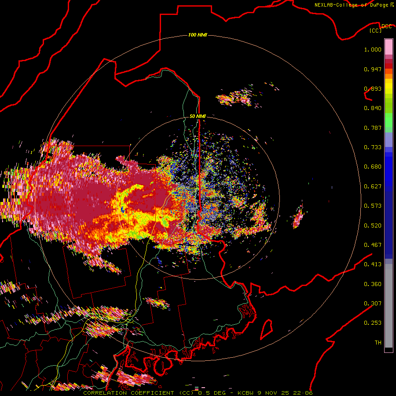Click the KCBW station identifier in caption
The height and width of the screenshot is (396, 396).
[246, 393]
